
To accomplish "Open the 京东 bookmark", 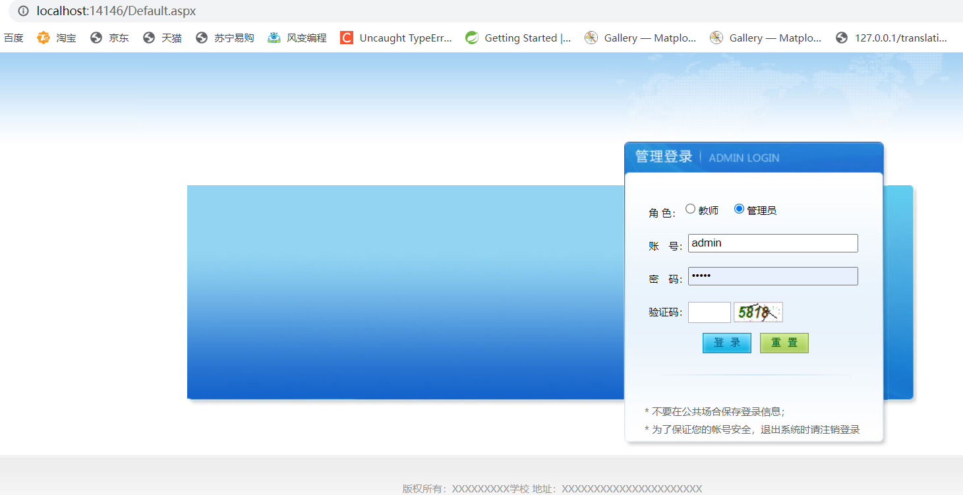I will (x=109, y=38).
